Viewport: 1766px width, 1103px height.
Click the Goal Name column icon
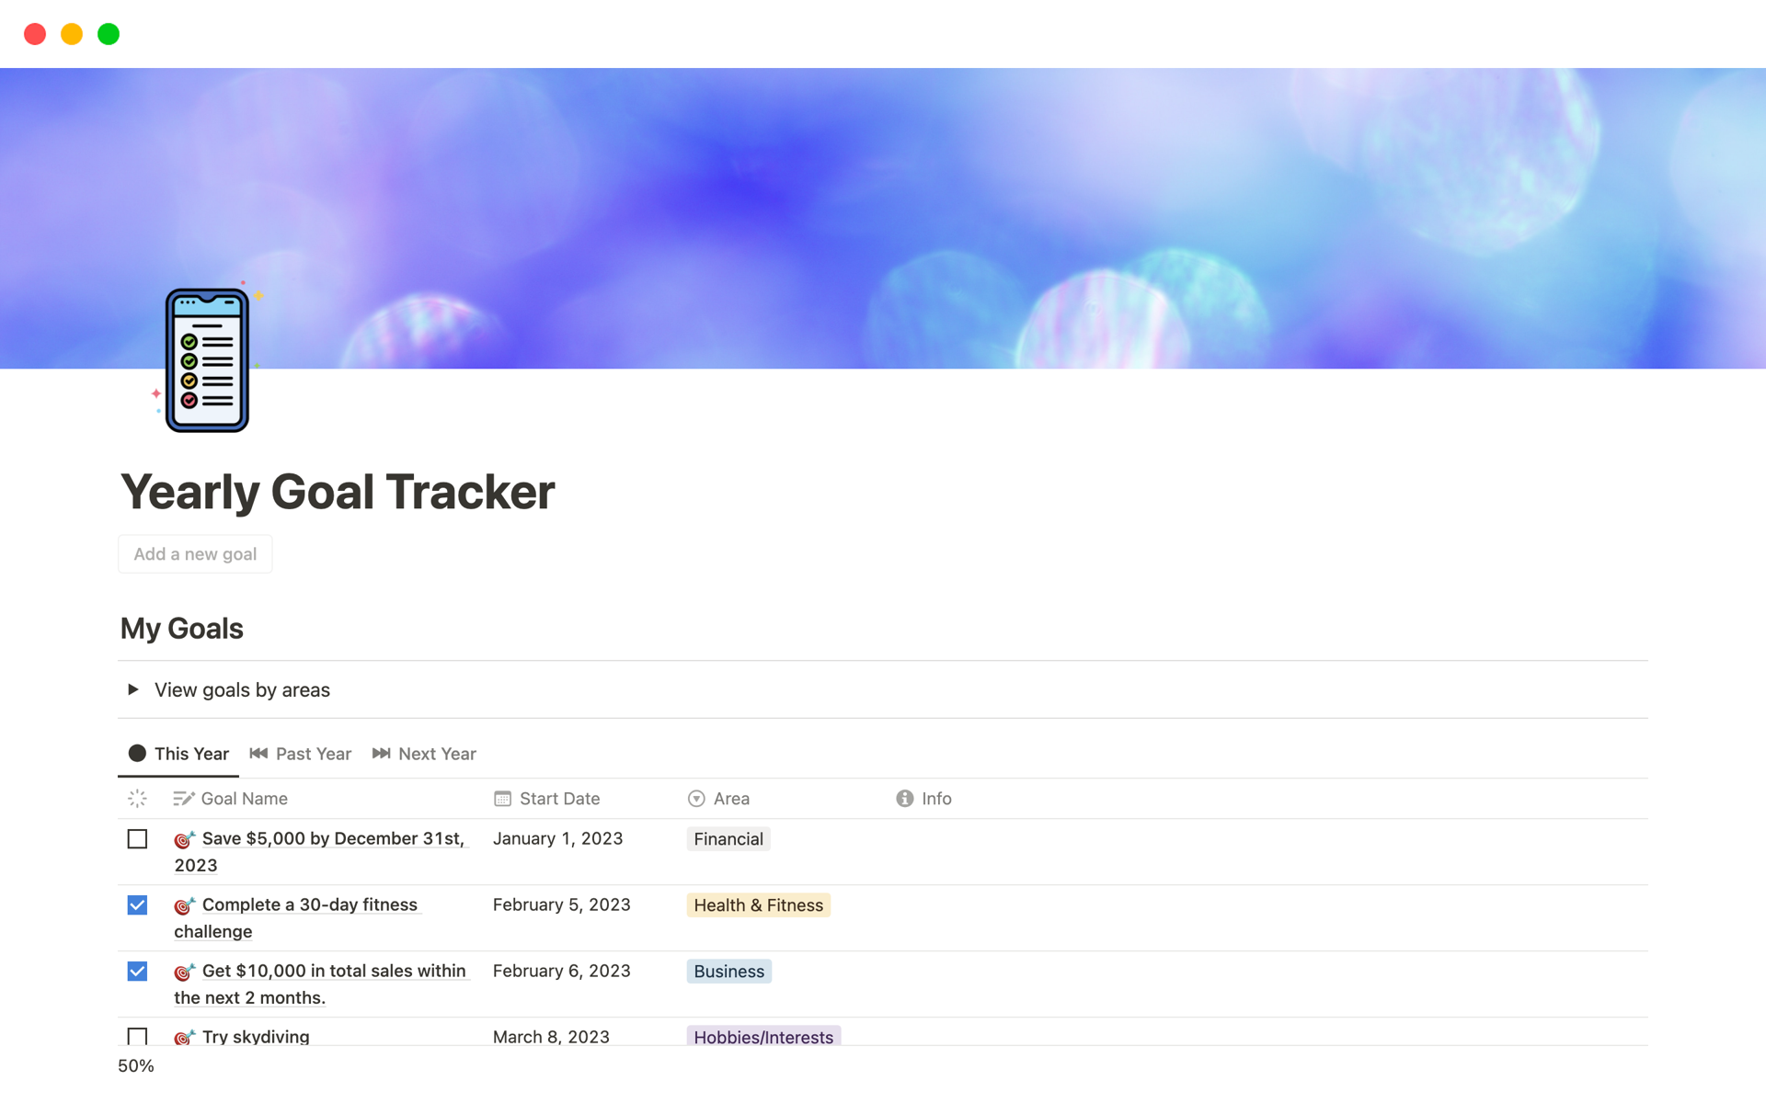(x=184, y=798)
